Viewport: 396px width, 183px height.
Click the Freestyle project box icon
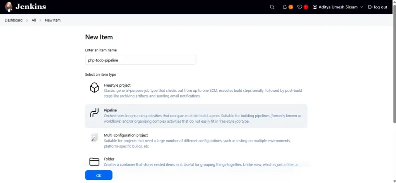point(94,88)
